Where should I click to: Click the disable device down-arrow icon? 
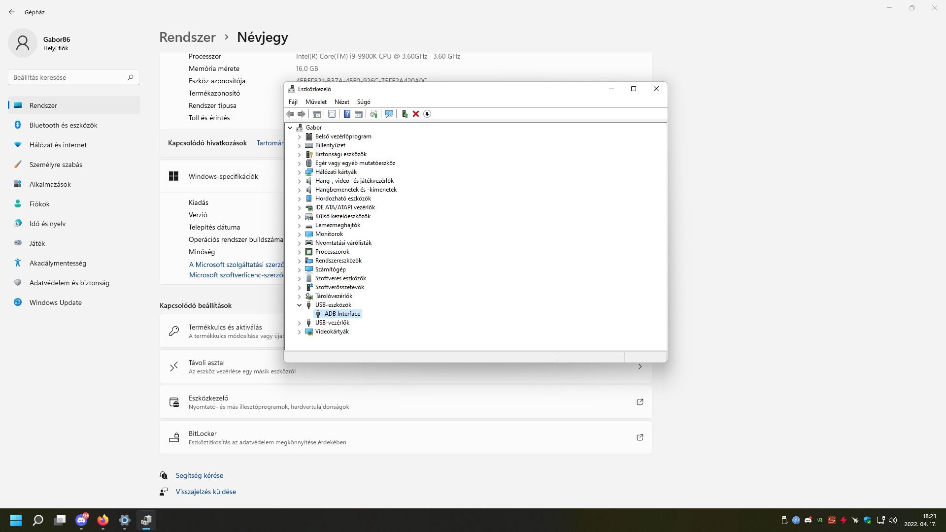coord(427,114)
